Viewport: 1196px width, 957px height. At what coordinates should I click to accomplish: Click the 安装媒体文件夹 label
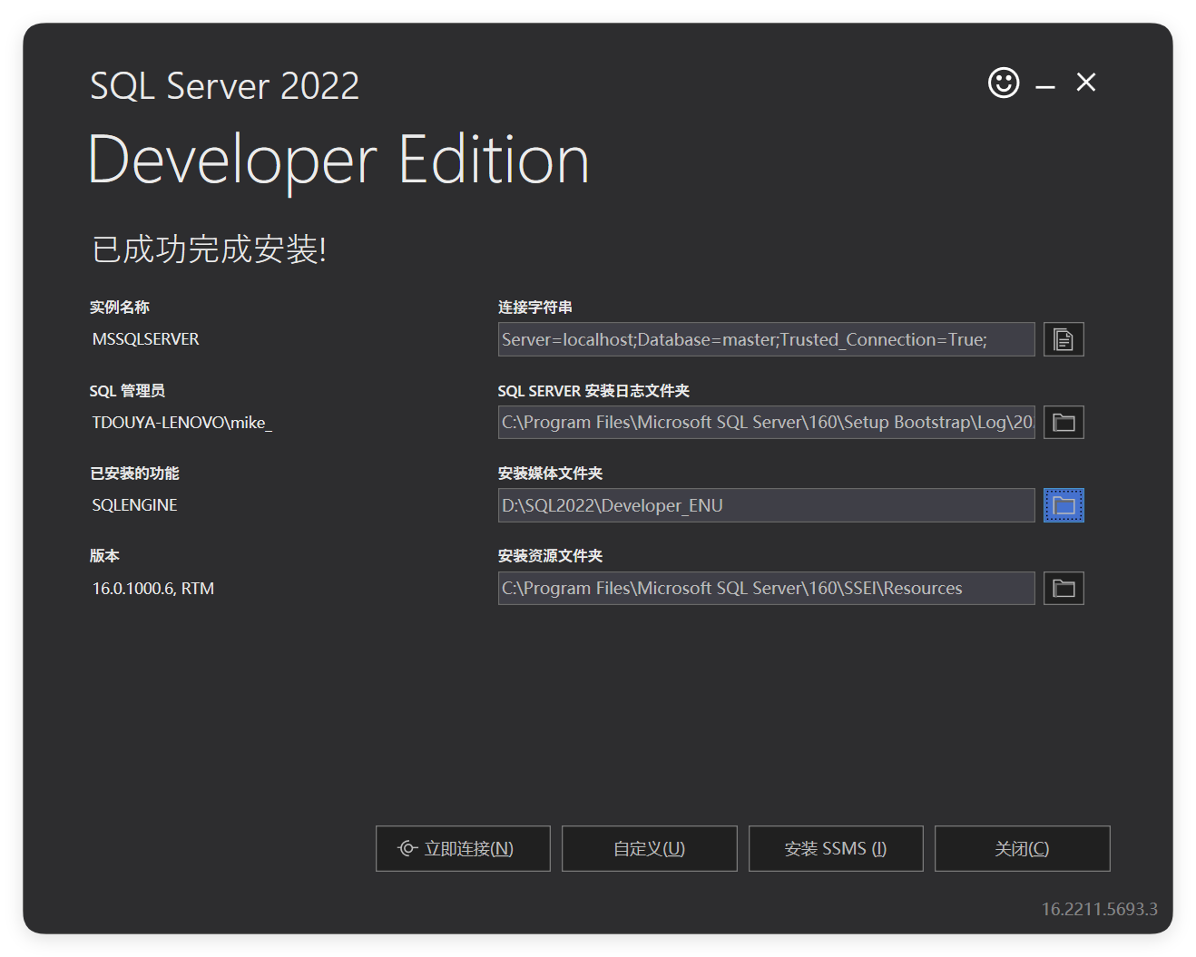click(x=550, y=474)
